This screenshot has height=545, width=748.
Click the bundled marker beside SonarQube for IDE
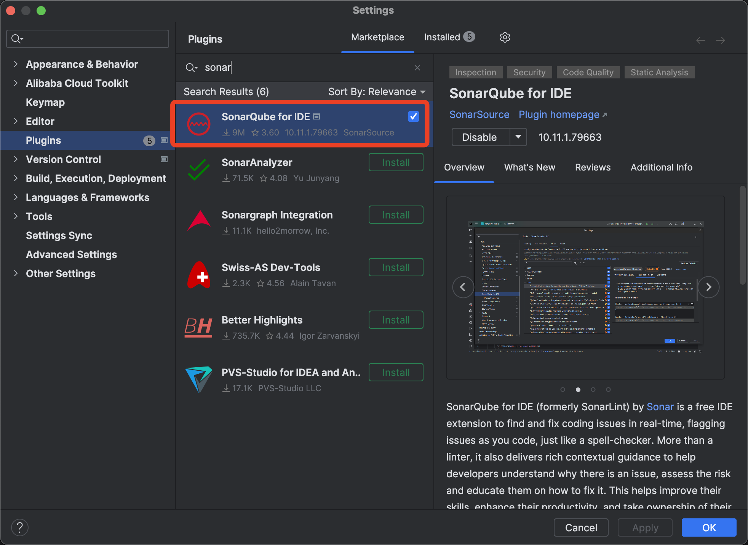[316, 116]
